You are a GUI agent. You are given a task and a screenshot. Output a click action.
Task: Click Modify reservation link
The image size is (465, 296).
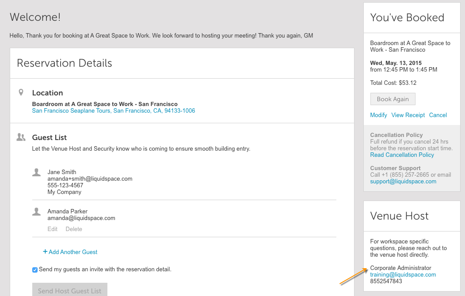[378, 115]
